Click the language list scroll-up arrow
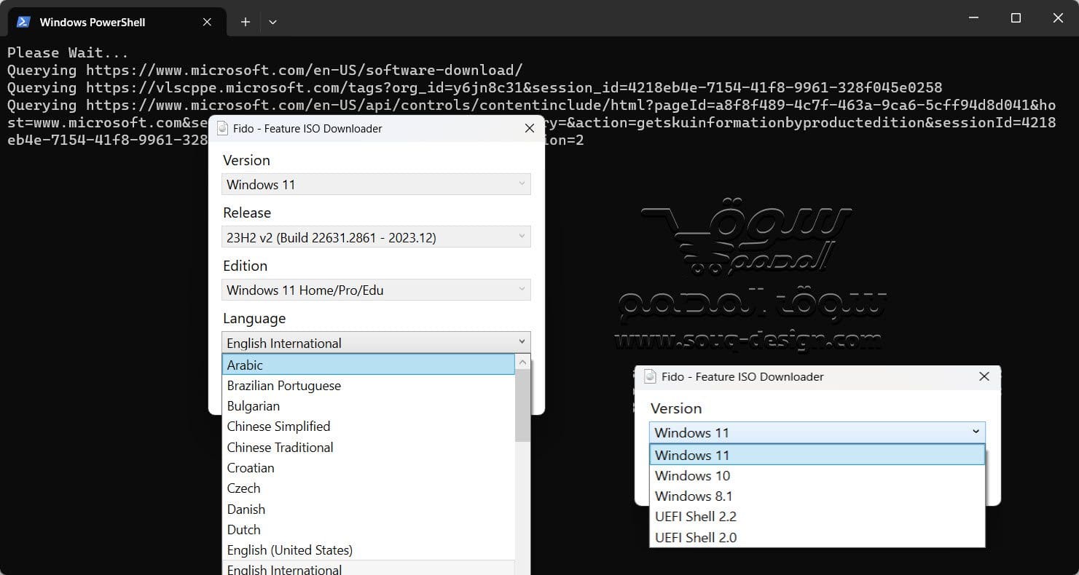 [522, 362]
